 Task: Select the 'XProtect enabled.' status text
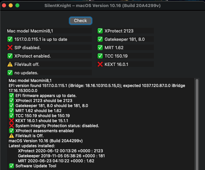tap(32, 56)
